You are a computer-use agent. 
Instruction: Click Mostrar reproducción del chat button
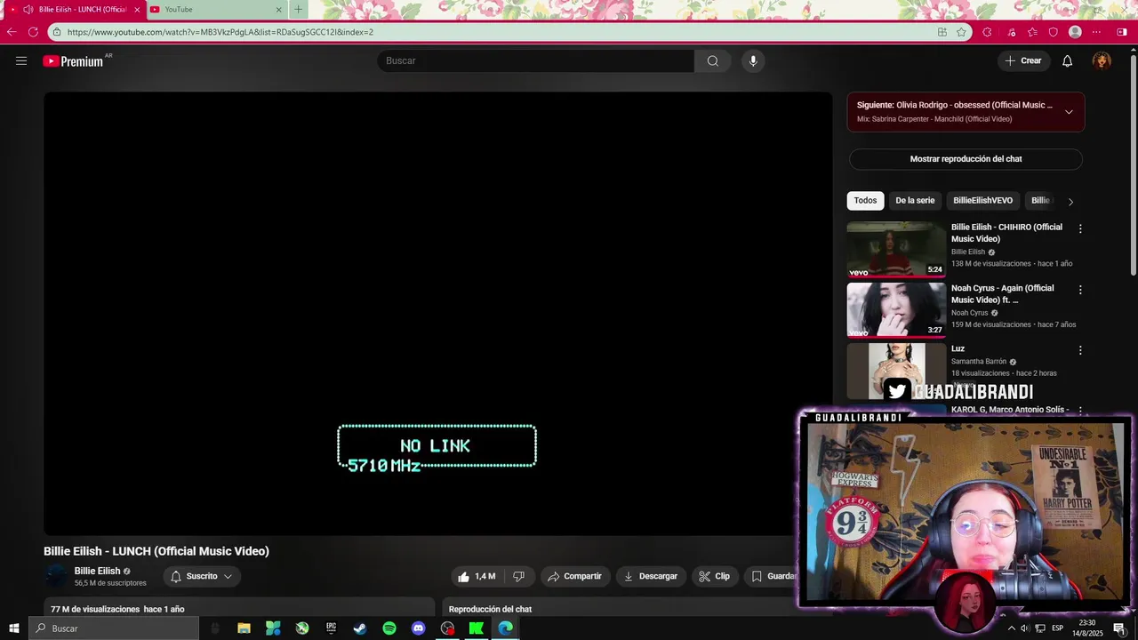966,159
